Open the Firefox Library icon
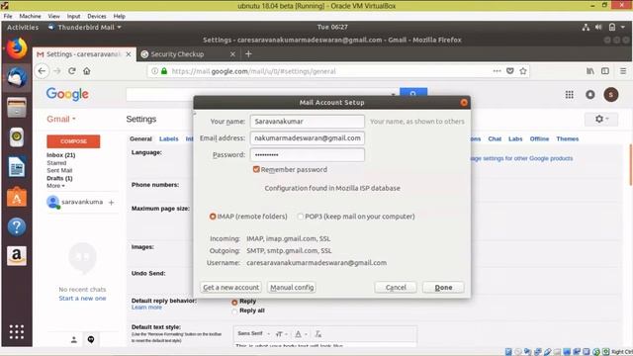 590,71
